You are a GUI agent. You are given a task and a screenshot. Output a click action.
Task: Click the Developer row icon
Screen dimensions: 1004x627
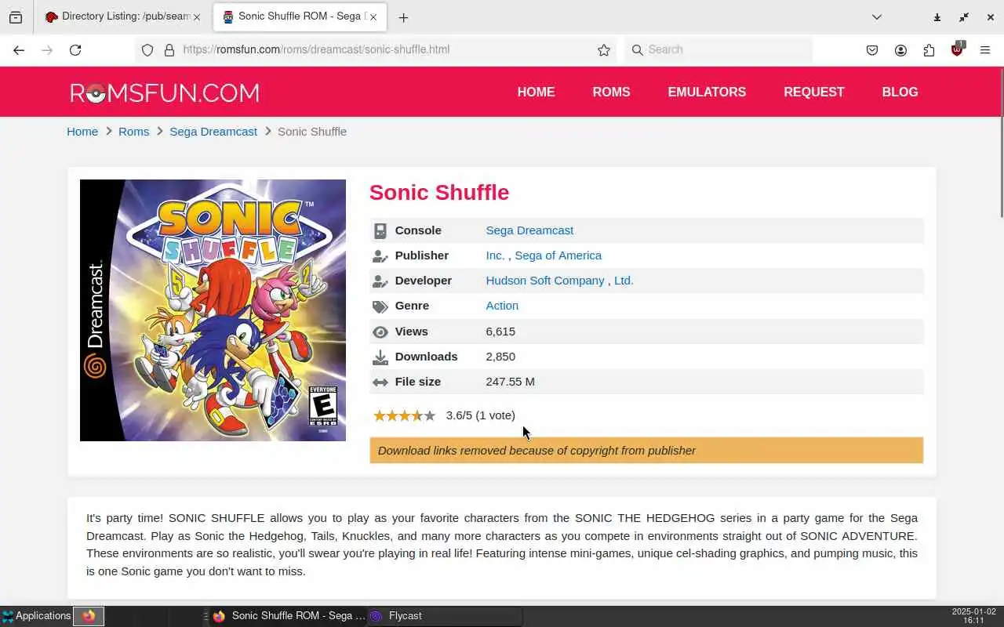(x=380, y=281)
